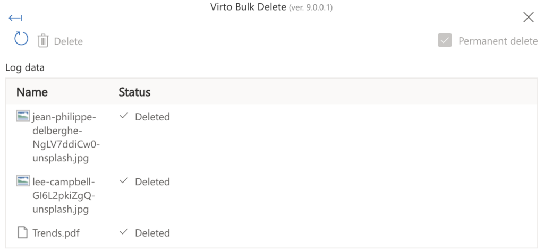Toggle the Permanent delete checkbox
The width and height of the screenshot is (544, 251).
[445, 40]
